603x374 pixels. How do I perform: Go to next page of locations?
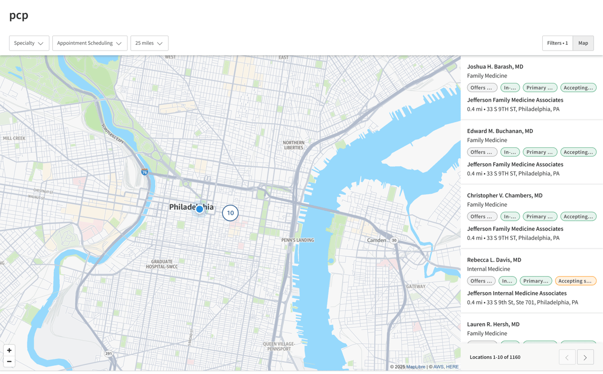pyautogui.click(x=585, y=357)
